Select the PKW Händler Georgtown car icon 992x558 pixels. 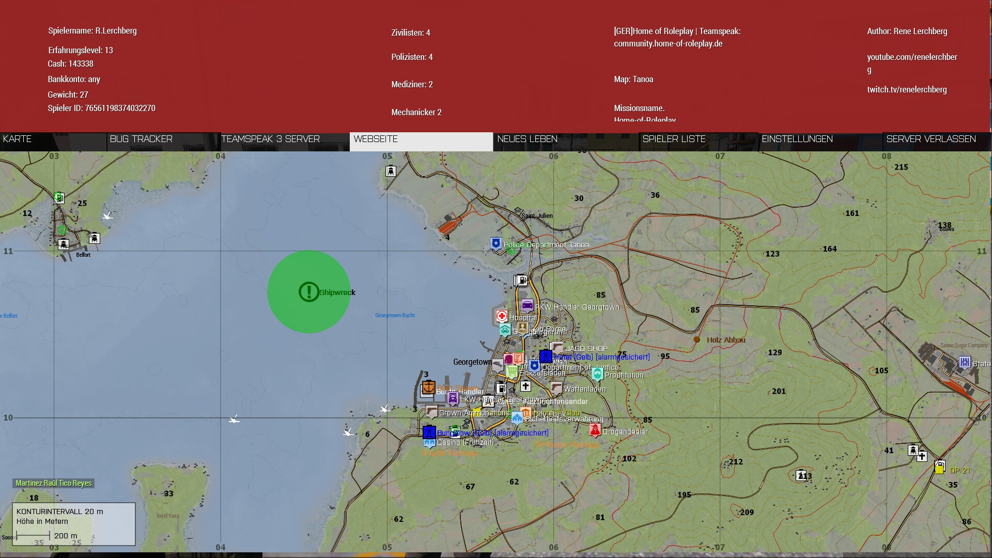point(527,305)
